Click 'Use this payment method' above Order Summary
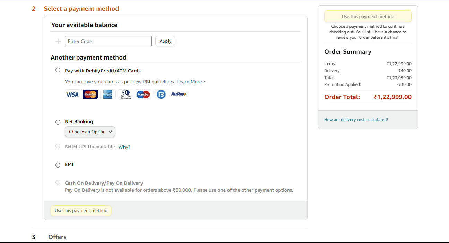 coord(368,16)
